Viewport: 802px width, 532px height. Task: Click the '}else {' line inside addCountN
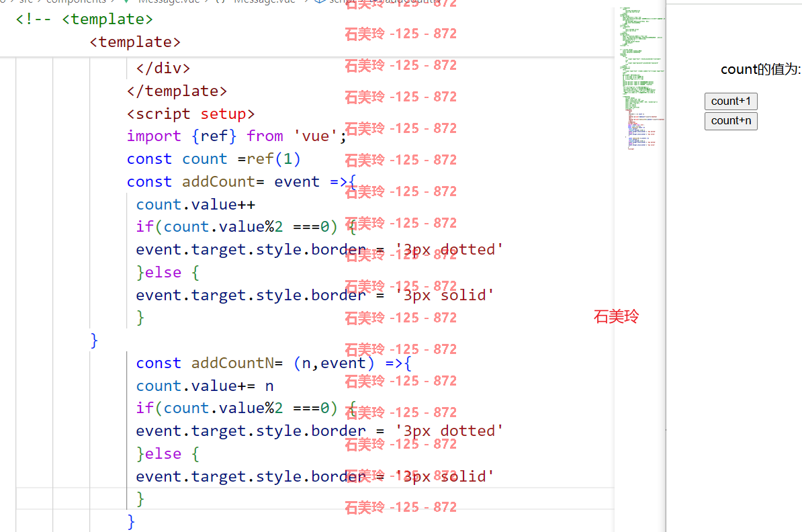[168, 454]
